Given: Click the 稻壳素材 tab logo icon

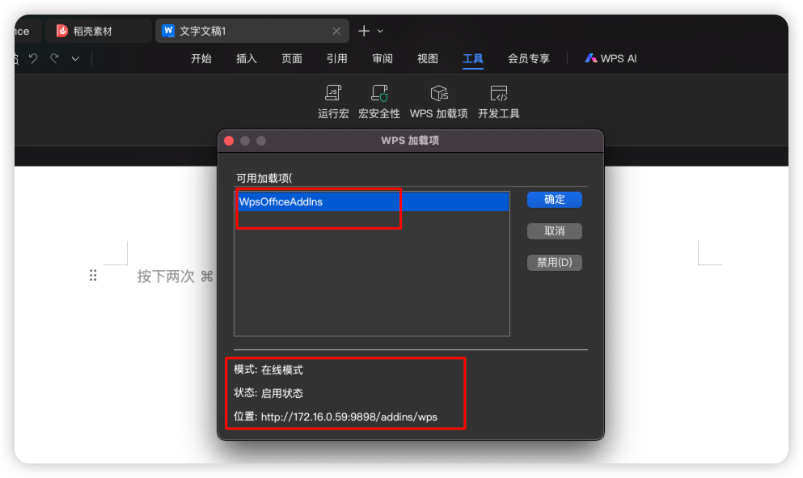Looking at the screenshot, I should [x=62, y=31].
